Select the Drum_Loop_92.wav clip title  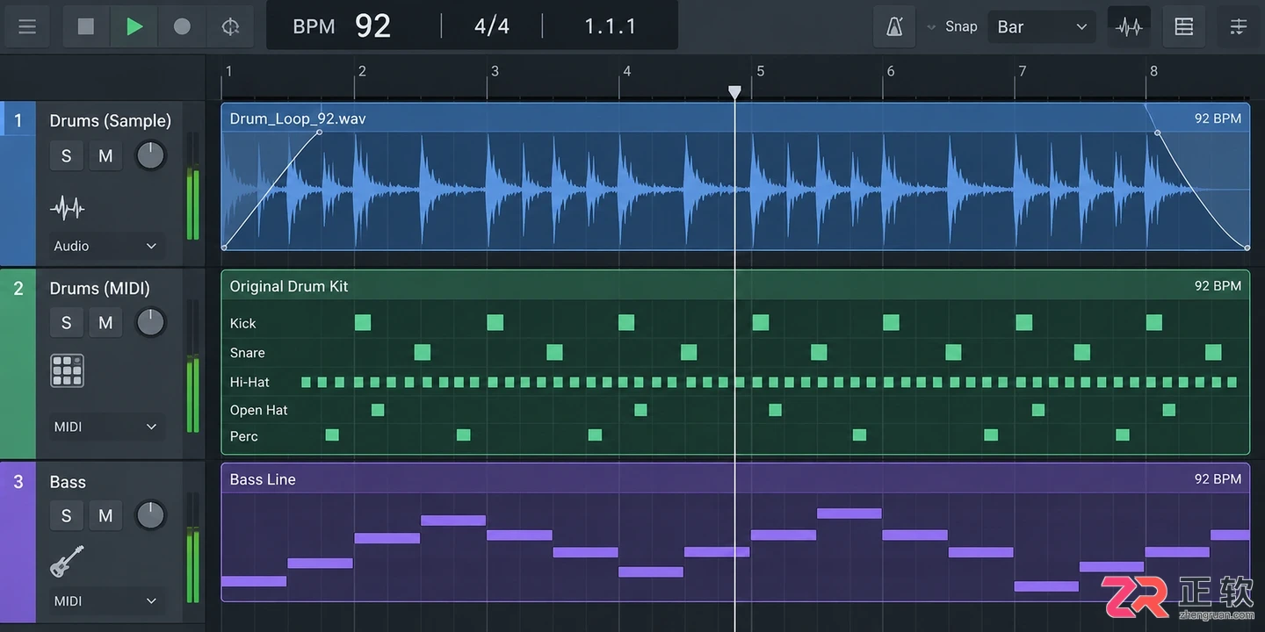(298, 118)
